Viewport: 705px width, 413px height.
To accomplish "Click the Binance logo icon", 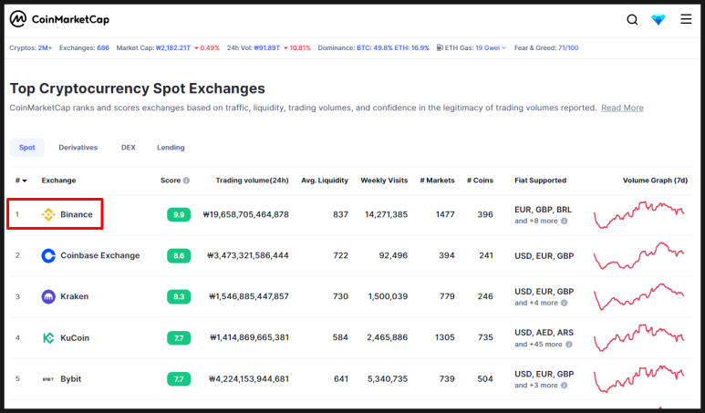I will coord(48,214).
